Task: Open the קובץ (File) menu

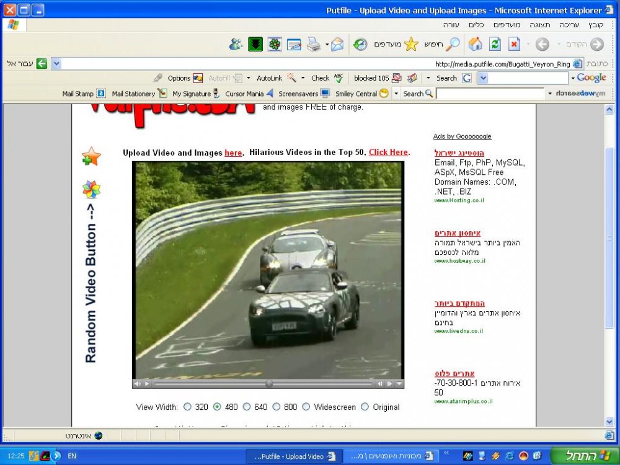Action: pos(595,25)
